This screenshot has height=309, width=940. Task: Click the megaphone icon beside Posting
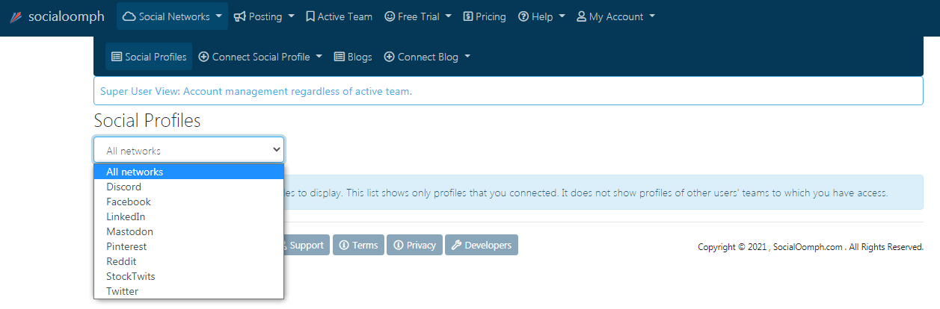tap(239, 16)
